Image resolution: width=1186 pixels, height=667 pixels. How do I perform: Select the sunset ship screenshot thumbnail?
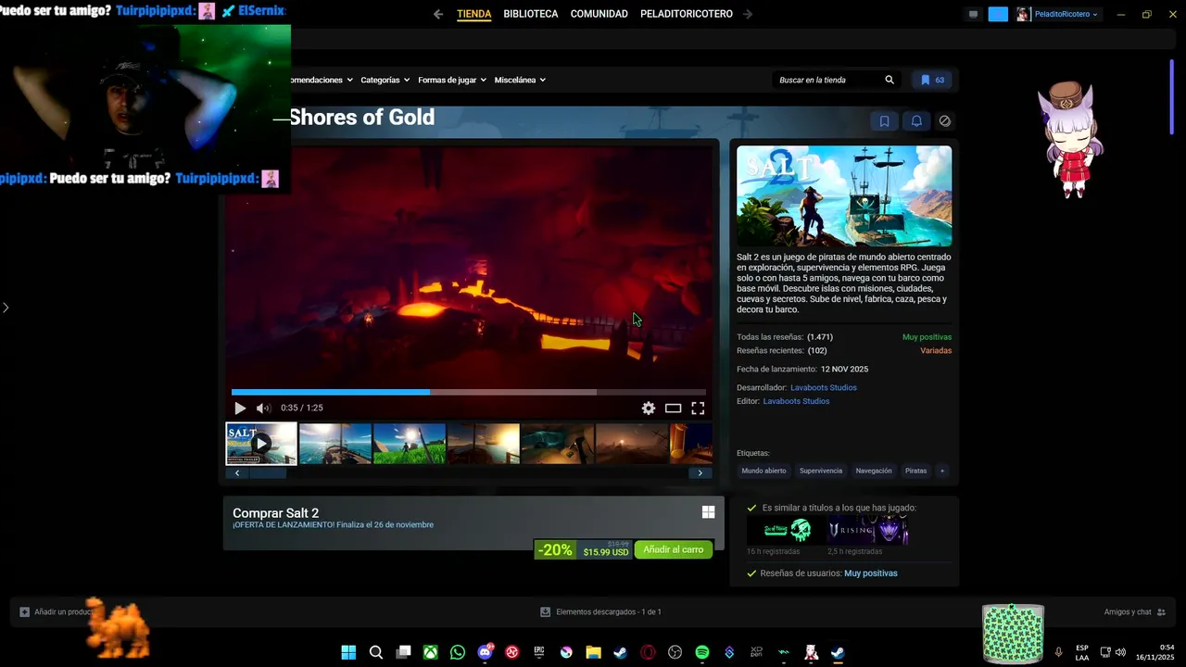484,444
